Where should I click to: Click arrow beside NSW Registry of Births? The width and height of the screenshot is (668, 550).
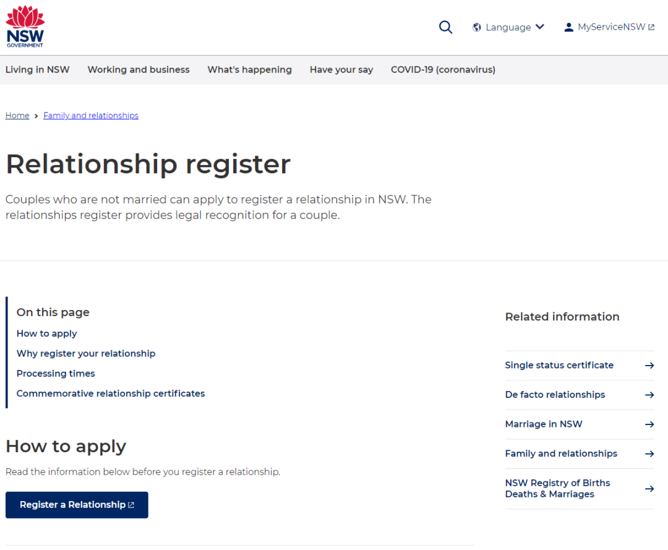tap(649, 489)
